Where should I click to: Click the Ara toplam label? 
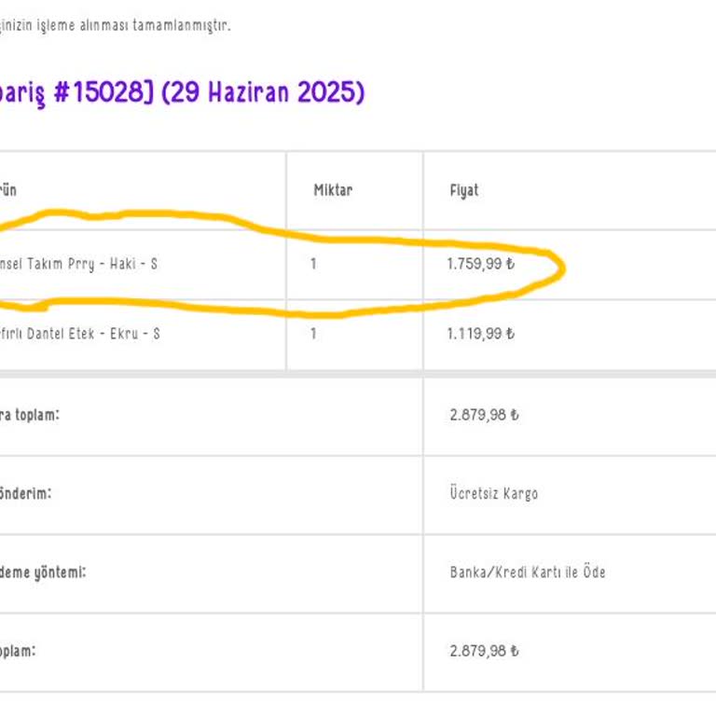(x=30, y=415)
